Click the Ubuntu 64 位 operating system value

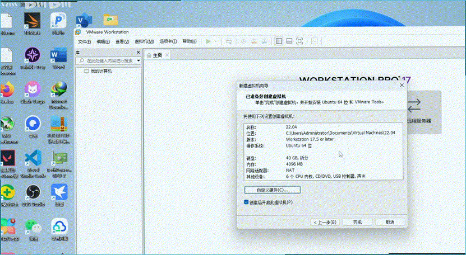pos(299,145)
